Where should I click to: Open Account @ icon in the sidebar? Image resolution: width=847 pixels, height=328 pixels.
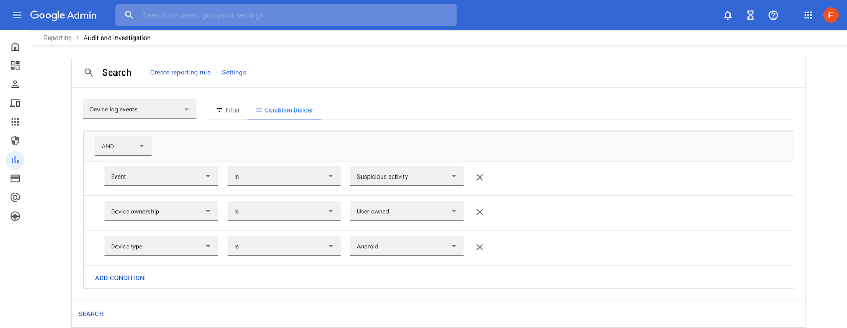[15, 198]
